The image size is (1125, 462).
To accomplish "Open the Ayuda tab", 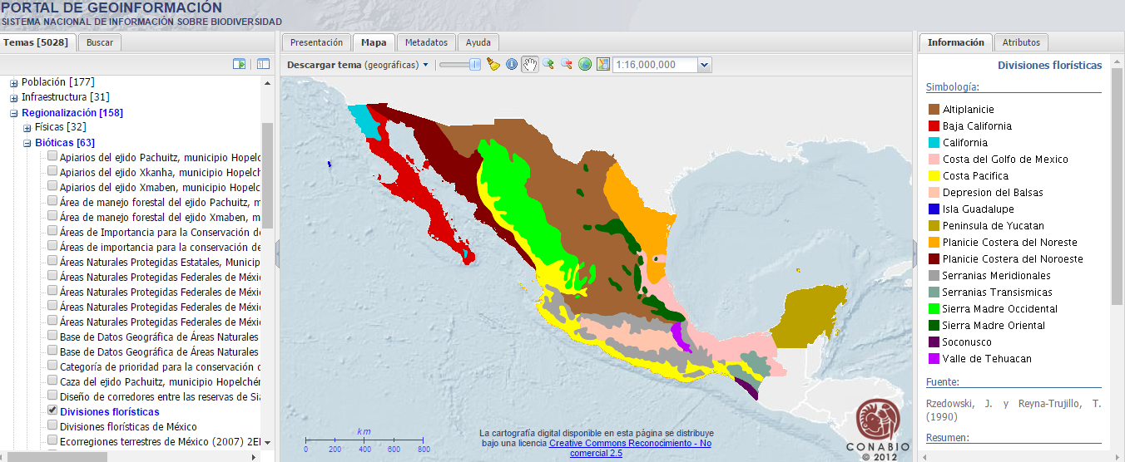I will [x=478, y=42].
